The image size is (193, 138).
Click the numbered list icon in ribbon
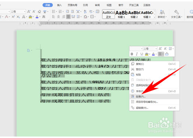pos(60,11)
